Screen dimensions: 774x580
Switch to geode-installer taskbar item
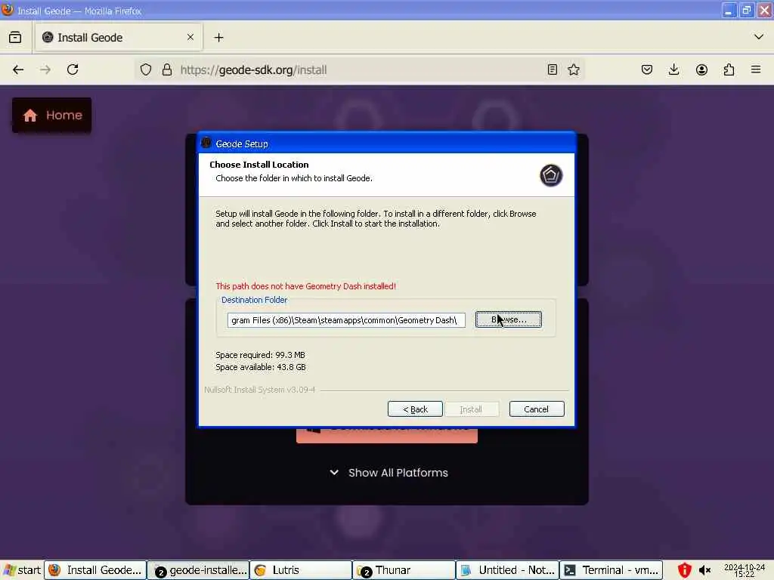coord(199,570)
